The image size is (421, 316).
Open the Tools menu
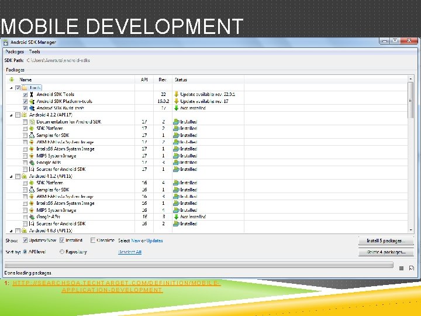pos(34,51)
